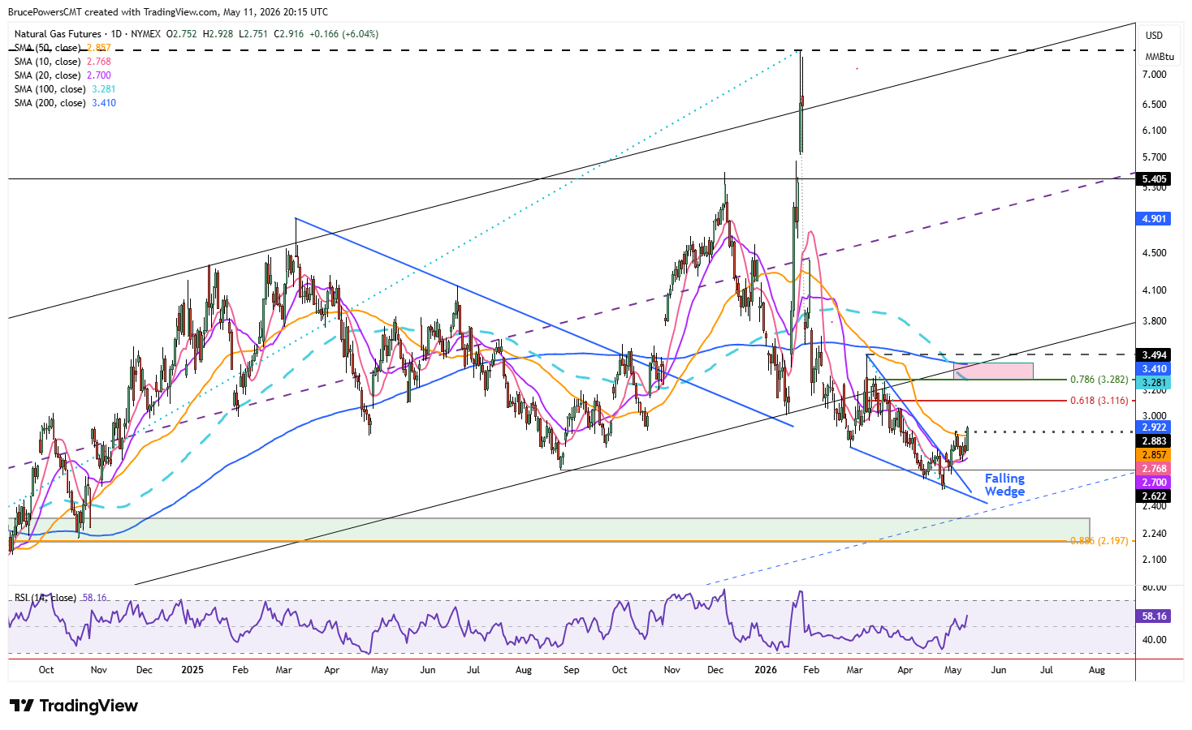
Task: Click the 0.786 (3.282) Fibonacci label
Action: pos(1099,380)
